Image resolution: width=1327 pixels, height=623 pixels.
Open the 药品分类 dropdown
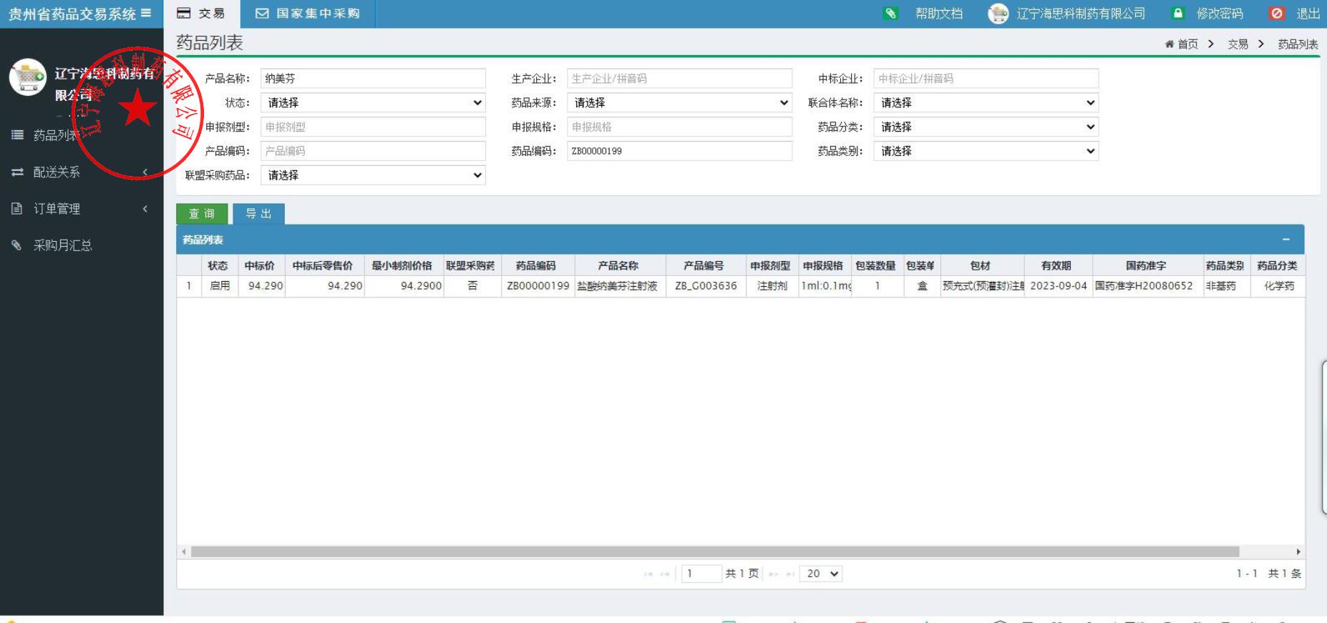[x=986, y=127]
